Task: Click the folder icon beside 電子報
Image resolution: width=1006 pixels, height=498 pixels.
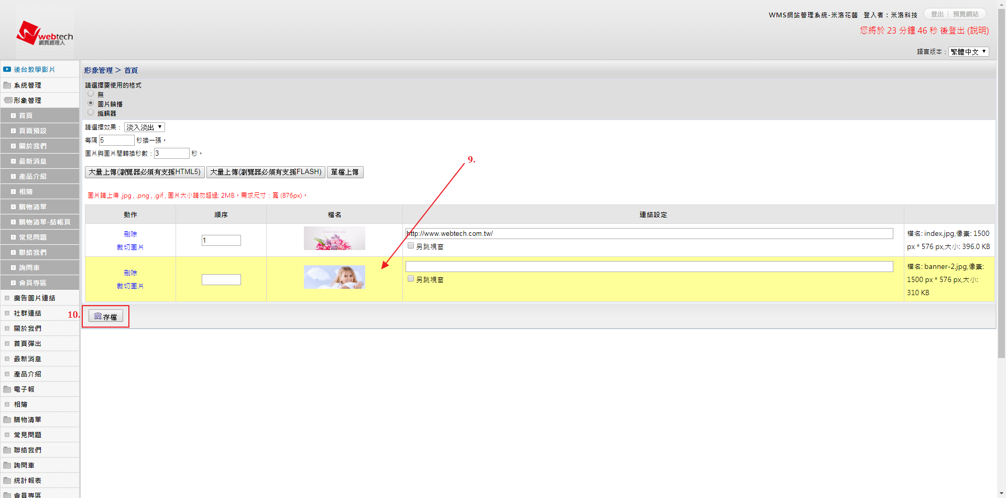Action: 7,389
